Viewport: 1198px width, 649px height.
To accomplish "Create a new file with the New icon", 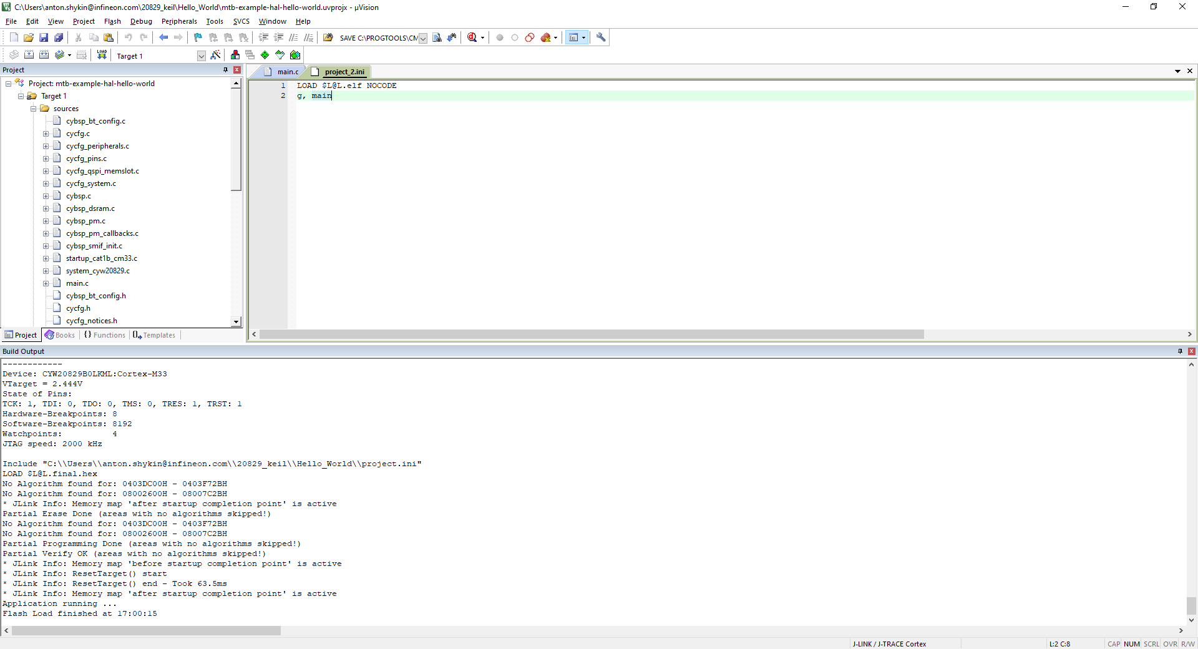I will tap(14, 37).
